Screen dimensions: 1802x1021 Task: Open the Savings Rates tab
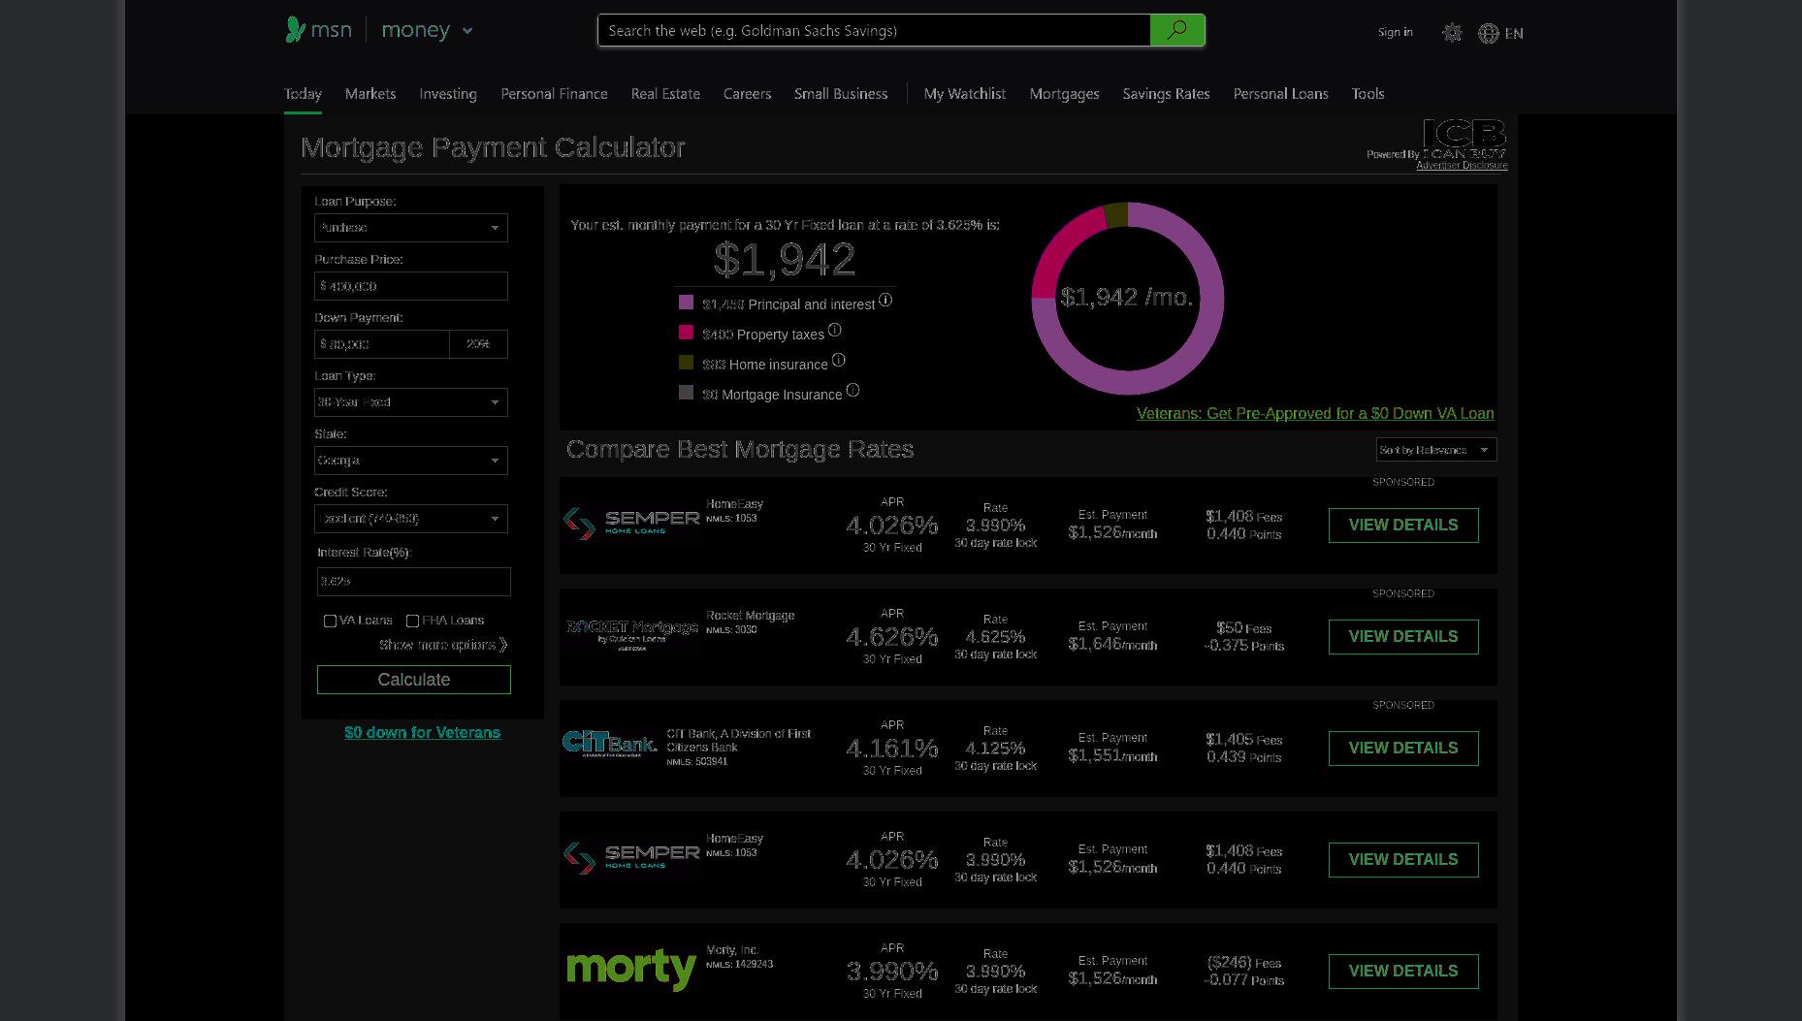coord(1166,94)
